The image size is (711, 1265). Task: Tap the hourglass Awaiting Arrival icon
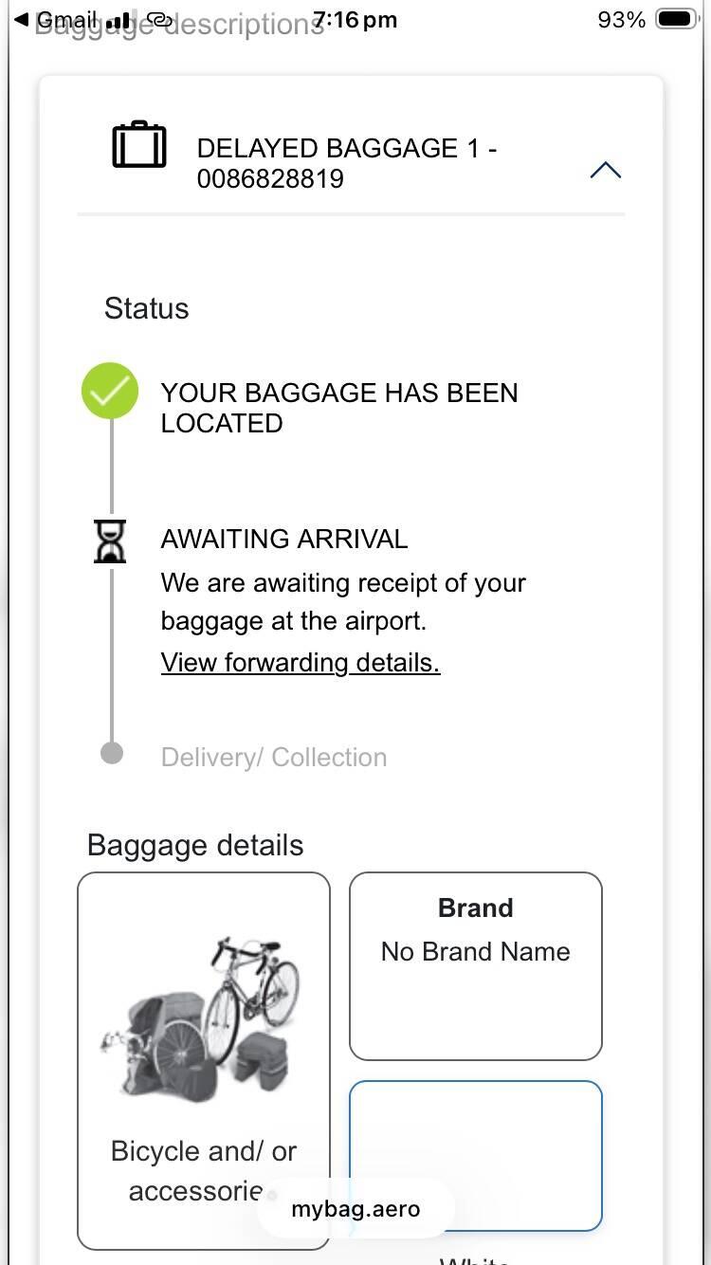[x=110, y=541]
